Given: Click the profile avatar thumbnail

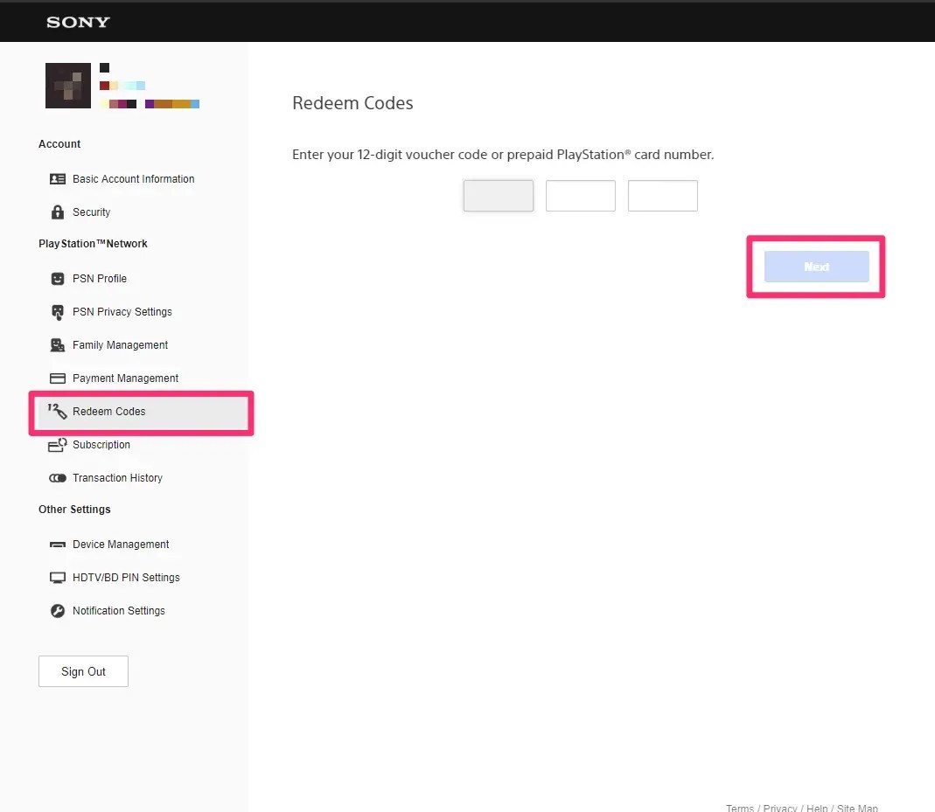Looking at the screenshot, I should (68, 85).
